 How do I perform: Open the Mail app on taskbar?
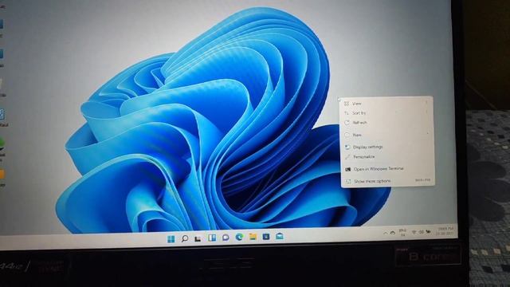(280, 236)
